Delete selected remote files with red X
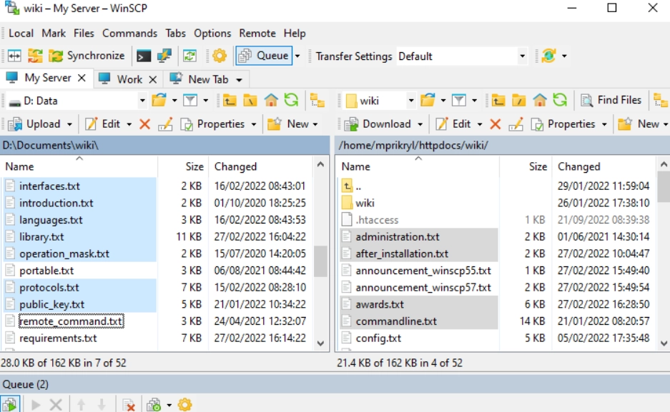670x412 pixels. click(496, 124)
